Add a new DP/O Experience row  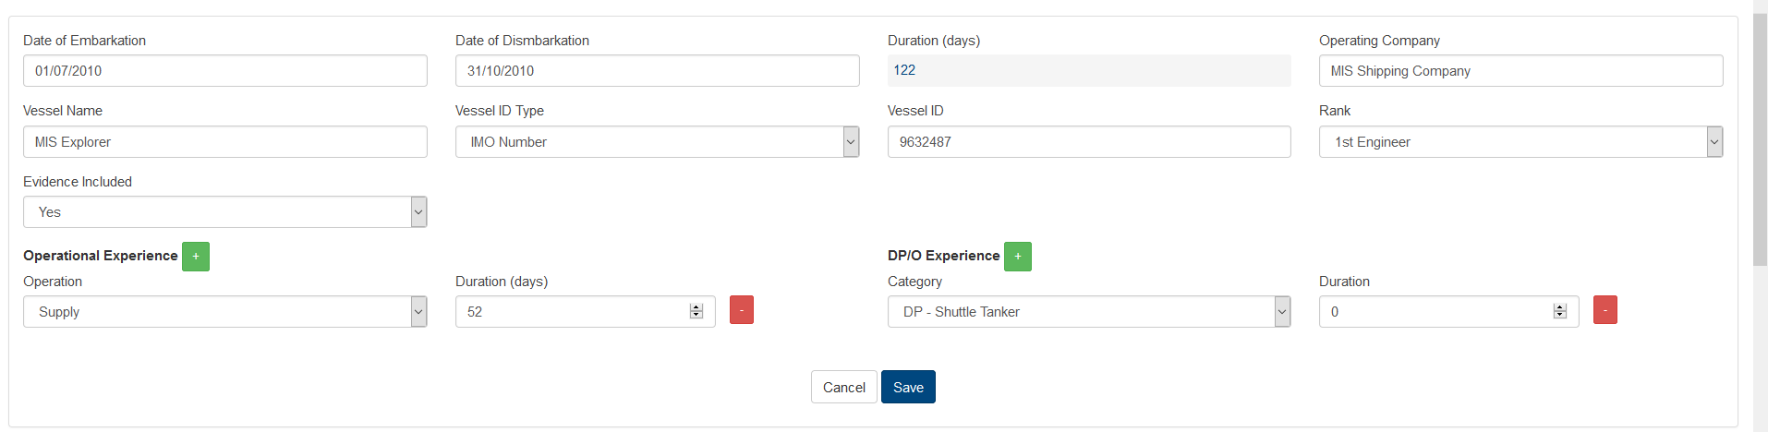(x=1018, y=257)
